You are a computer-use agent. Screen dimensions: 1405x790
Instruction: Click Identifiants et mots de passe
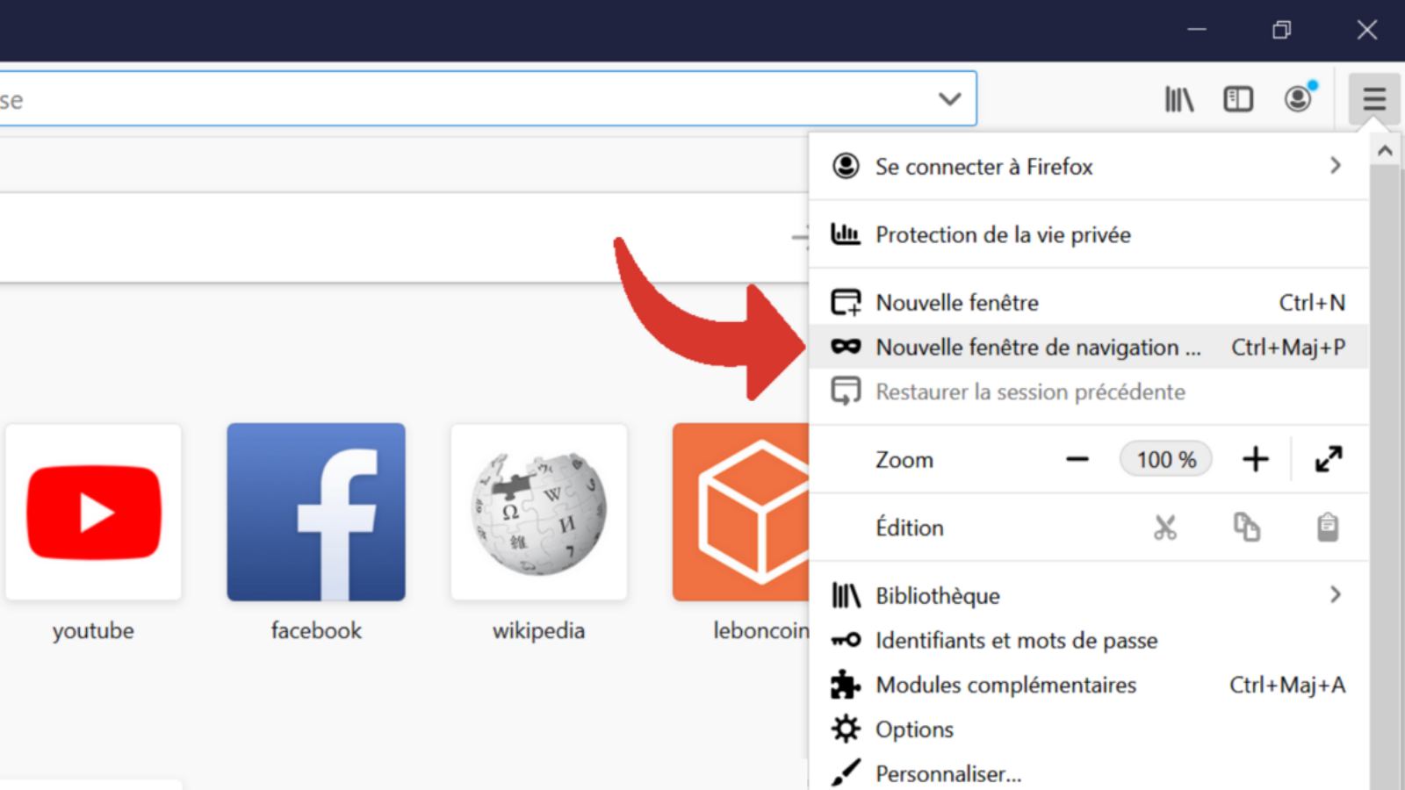click(1016, 640)
